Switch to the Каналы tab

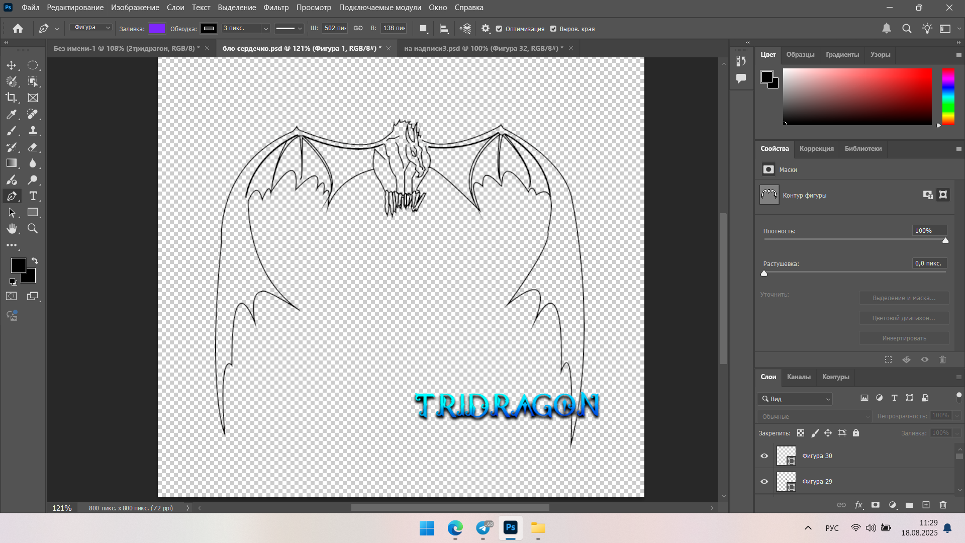(799, 377)
